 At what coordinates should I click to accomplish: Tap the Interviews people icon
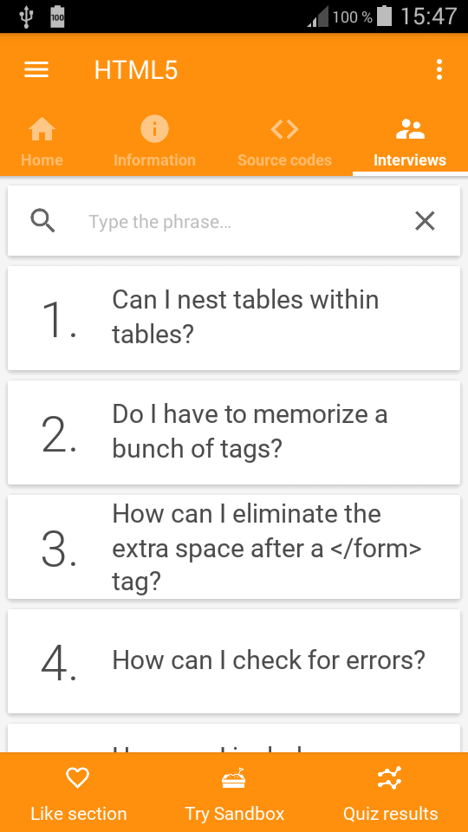pyautogui.click(x=410, y=129)
